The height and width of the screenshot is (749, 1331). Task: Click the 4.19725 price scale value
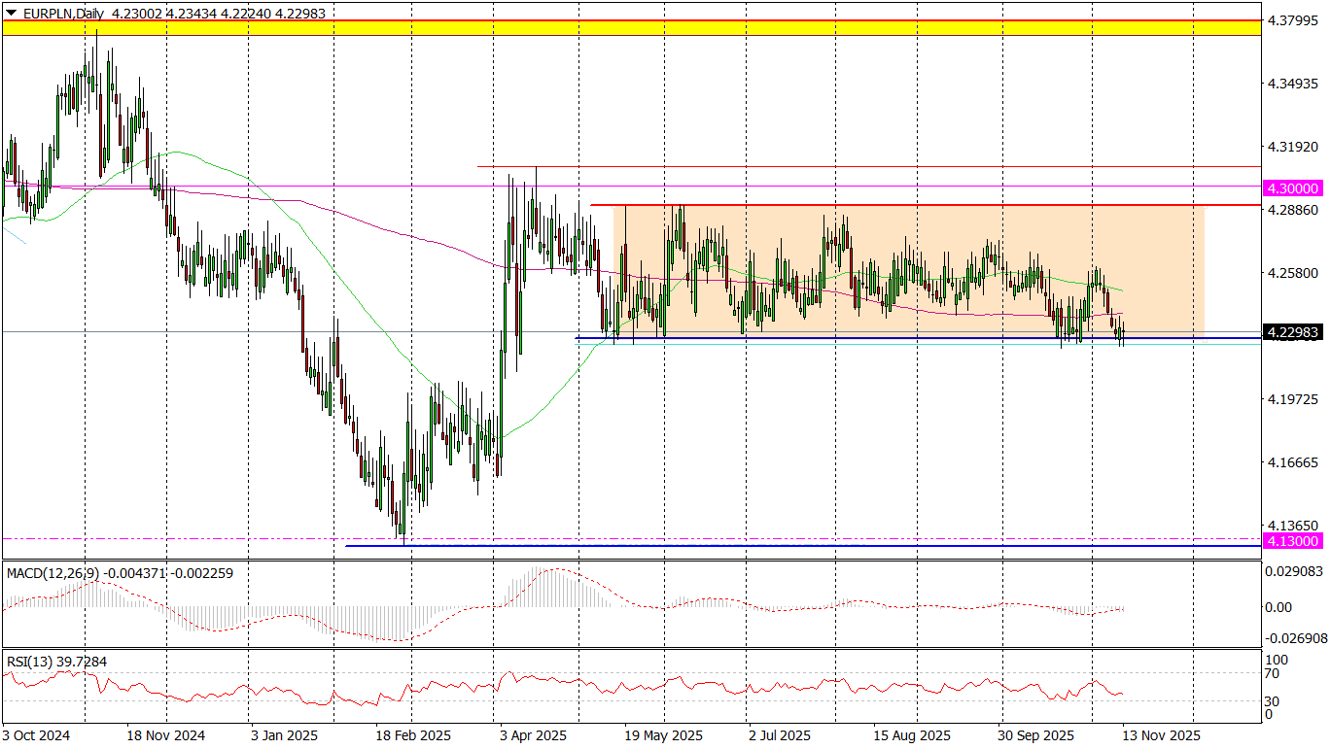pyautogui.click(x=1294, y=399)
